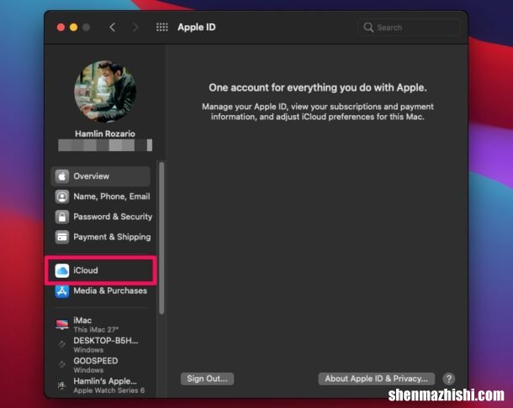Click the iCloud cloud icon
513x408 pixels.
click(x=62, y=270)
